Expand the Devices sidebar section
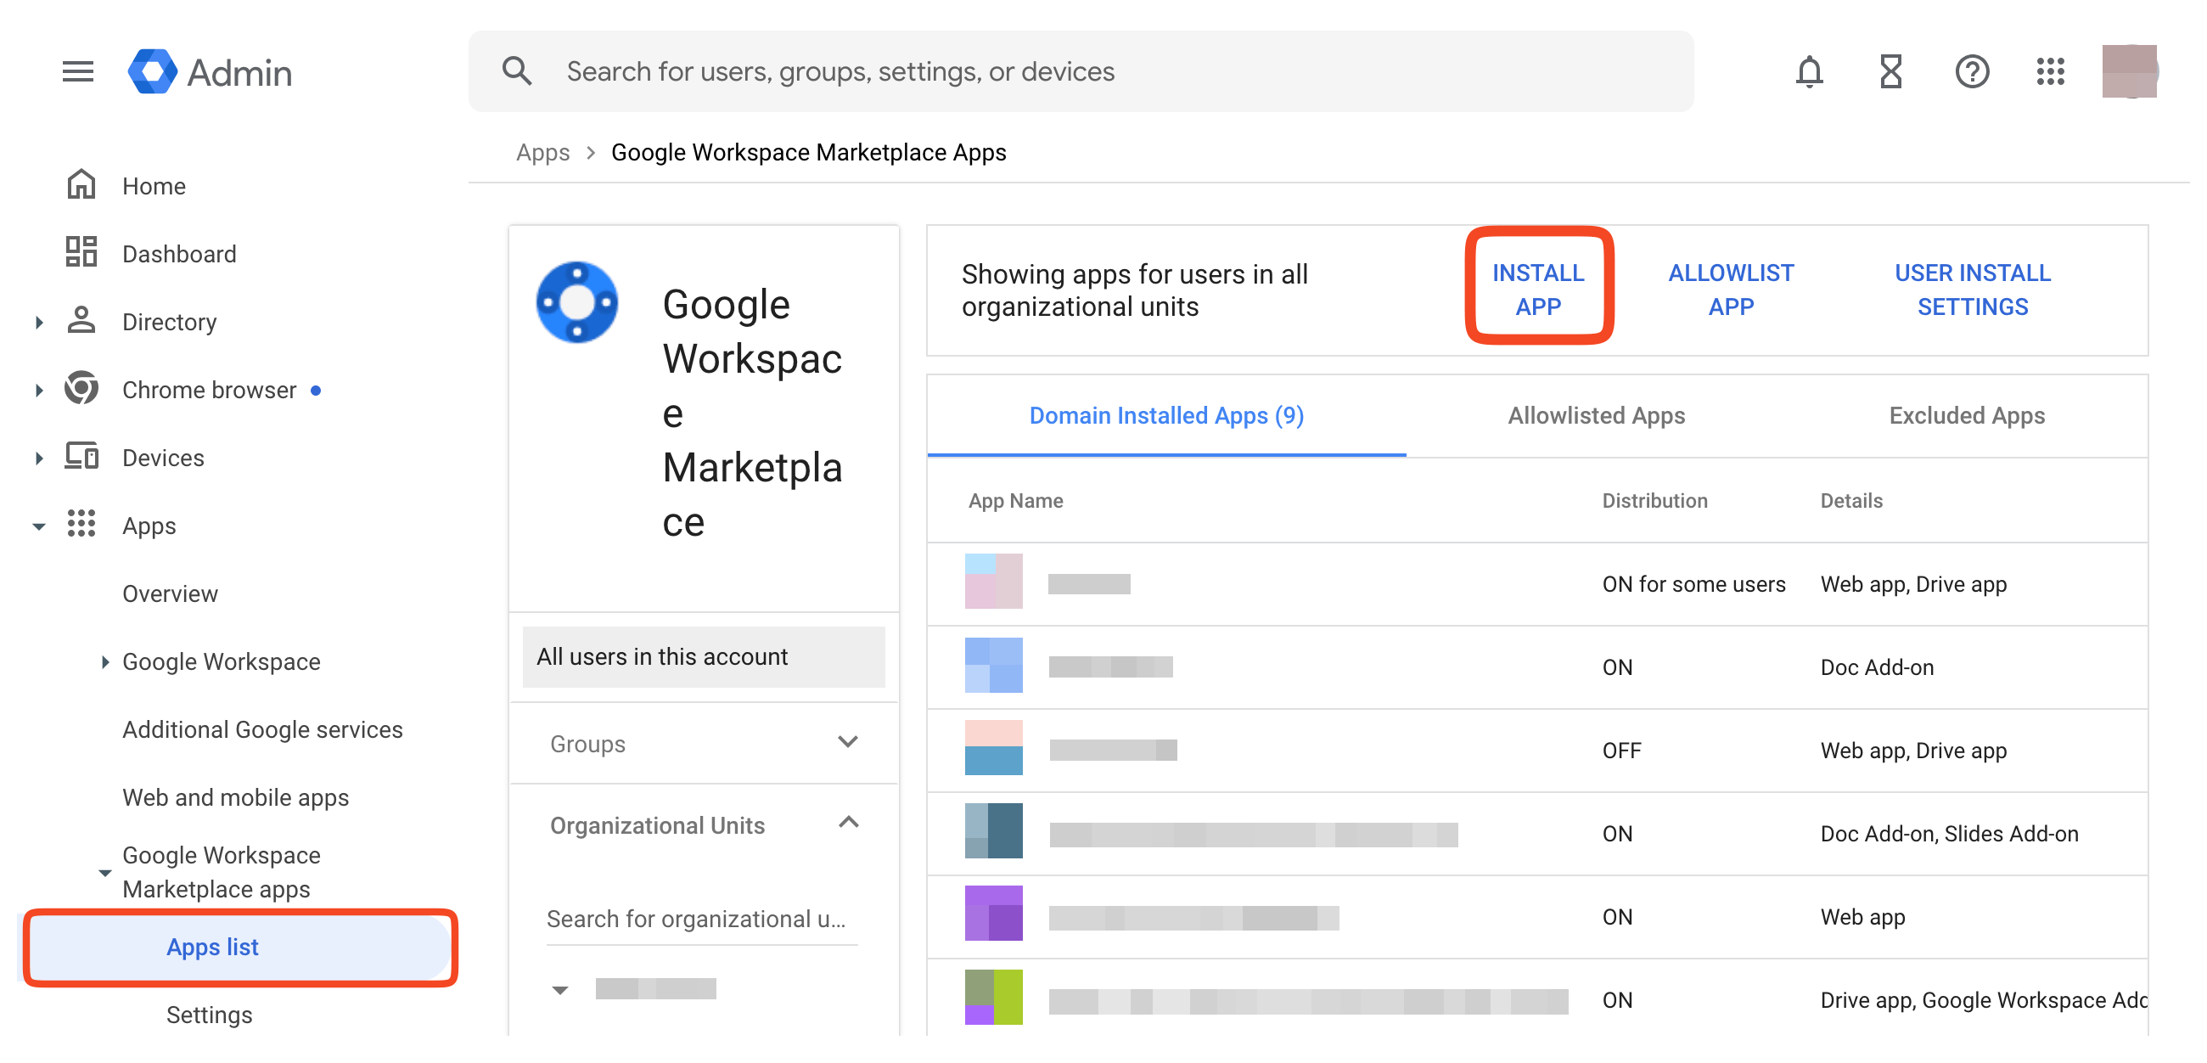The width and height of the screenshot is (2207, 1063). 38,458
